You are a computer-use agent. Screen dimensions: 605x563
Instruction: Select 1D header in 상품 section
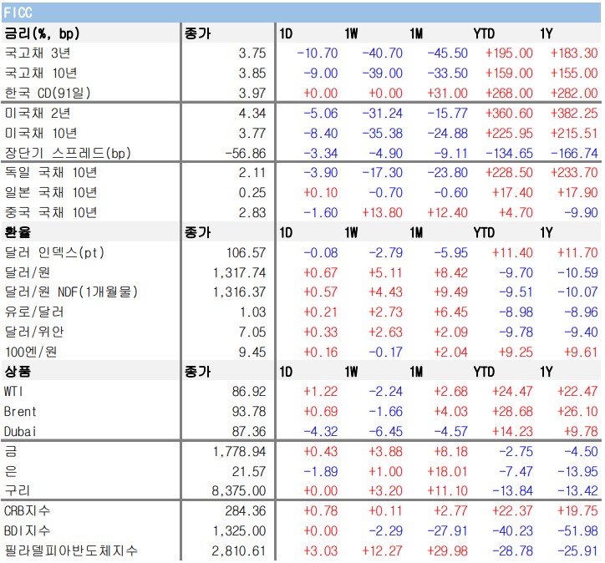click(286, 372)
